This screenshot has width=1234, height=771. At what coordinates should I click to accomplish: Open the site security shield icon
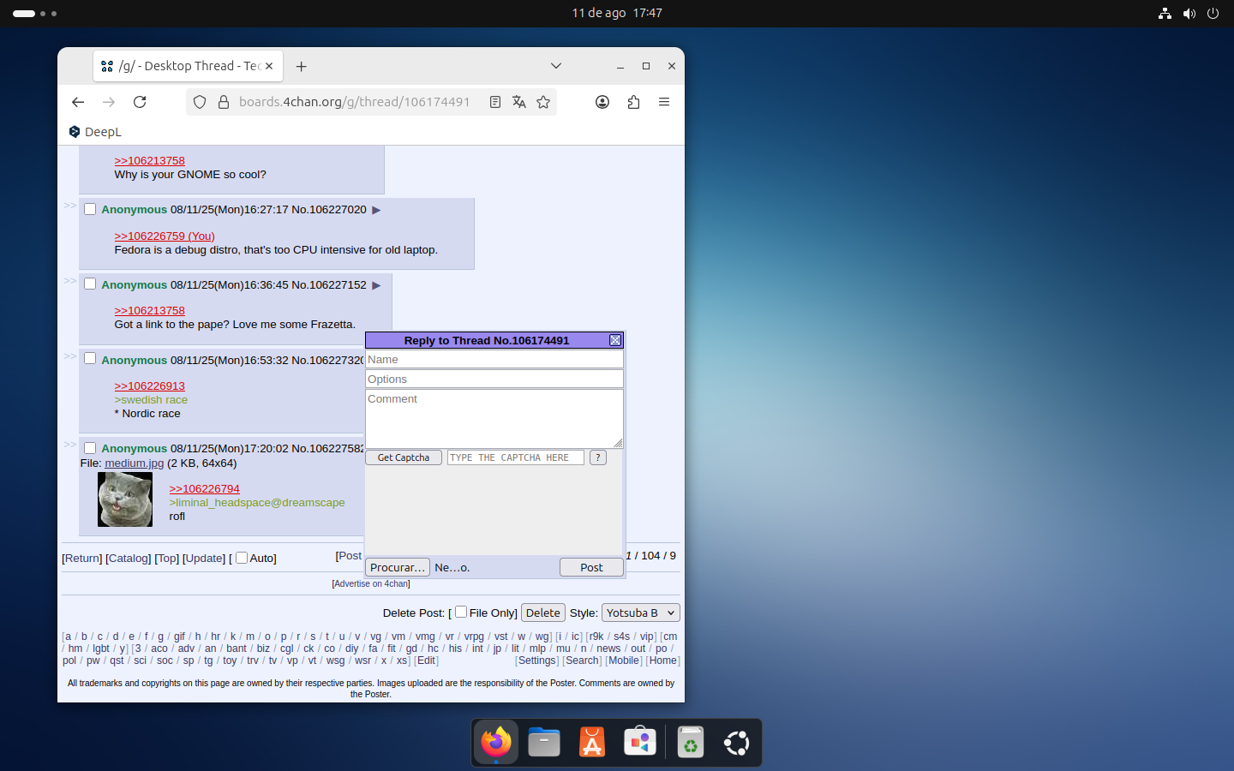click(200, 102)
